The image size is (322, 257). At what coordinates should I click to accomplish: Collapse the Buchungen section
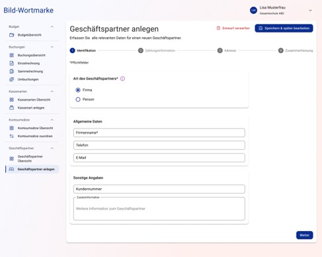coord(52,47)
